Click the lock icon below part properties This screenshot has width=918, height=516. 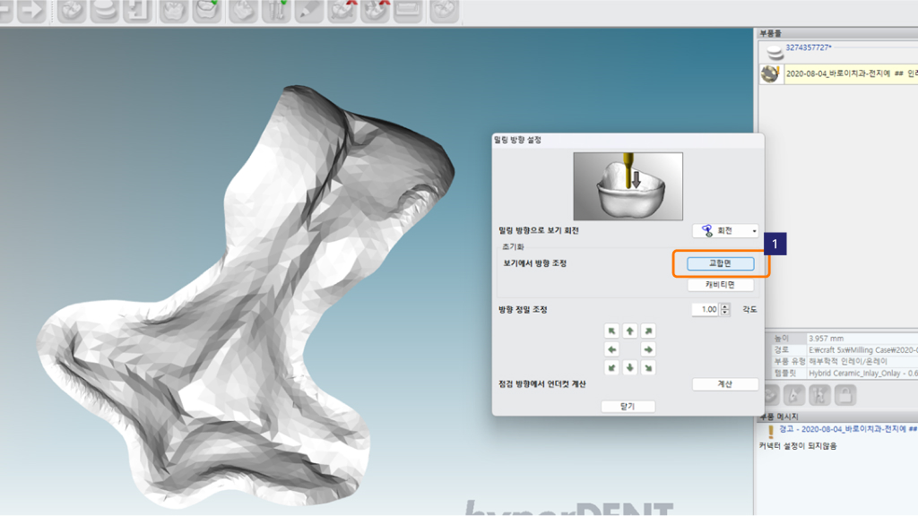(x=845, y=395)
